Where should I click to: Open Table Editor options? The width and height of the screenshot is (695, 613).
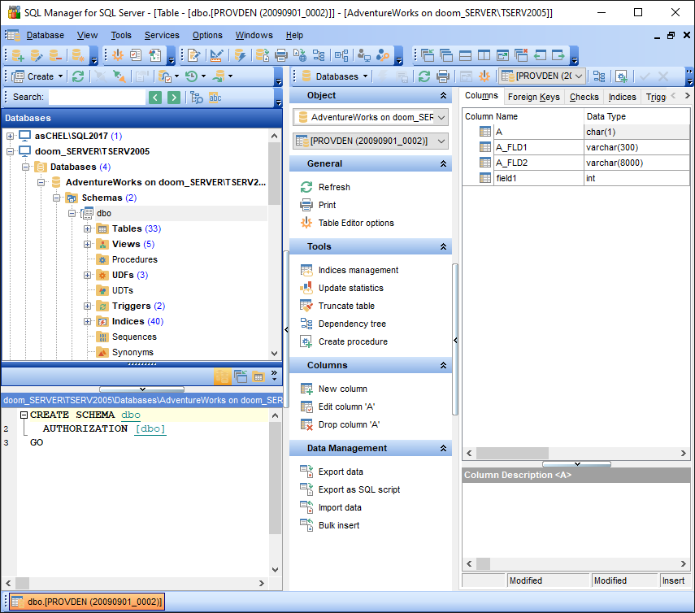(356, 223)
